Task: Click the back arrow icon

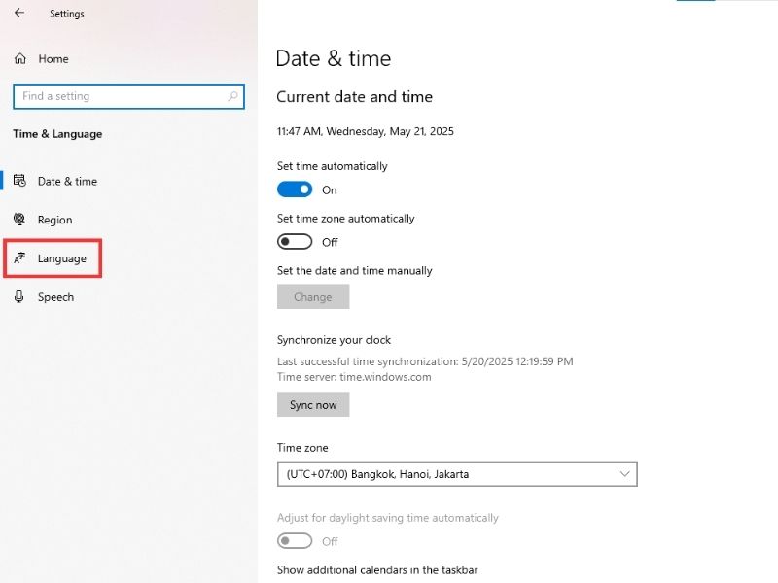Action: (19, 14)
